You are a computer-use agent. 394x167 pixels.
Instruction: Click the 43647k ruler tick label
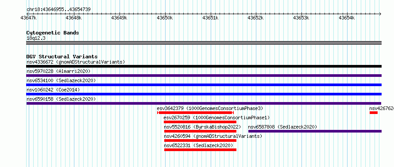[x=29, y=18]
